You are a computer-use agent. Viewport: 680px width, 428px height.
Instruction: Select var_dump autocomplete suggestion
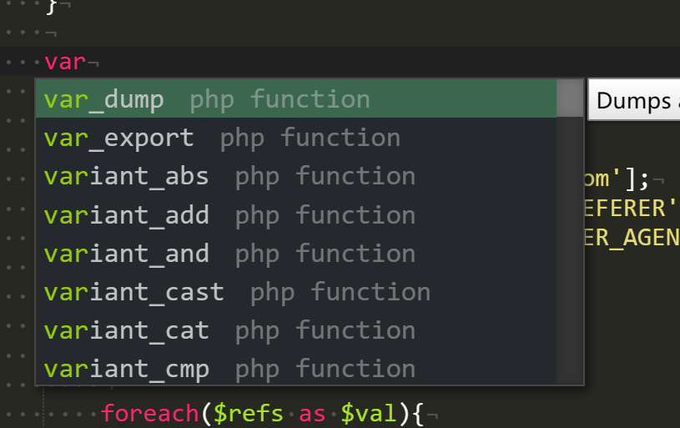pos(295,99)
